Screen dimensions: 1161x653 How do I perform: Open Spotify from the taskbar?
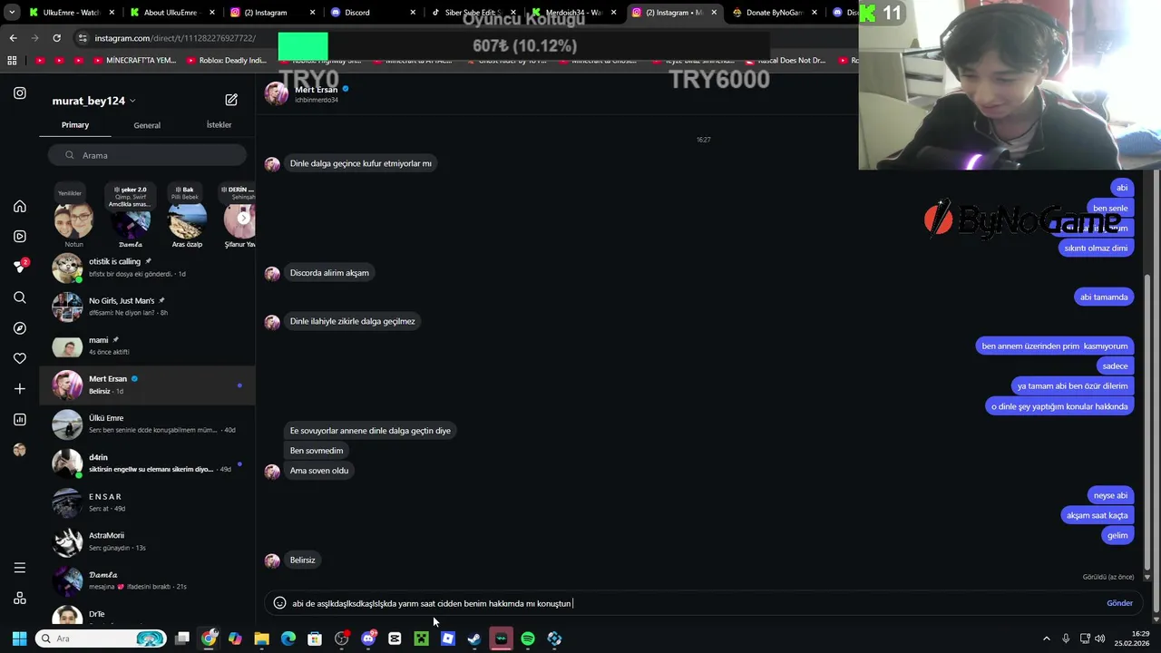[x=528, y=638]
